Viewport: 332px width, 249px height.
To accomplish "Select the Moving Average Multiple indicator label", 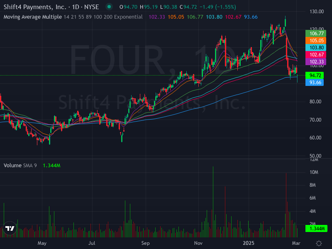I will 33,17.
